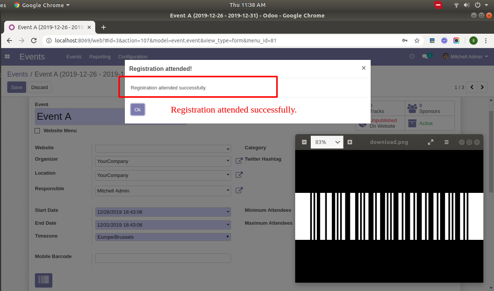The width and height of the screenshot is (494, 291).
Task: Open the Wi-Fi indicator in system tray
Action: tap(456, 5)
